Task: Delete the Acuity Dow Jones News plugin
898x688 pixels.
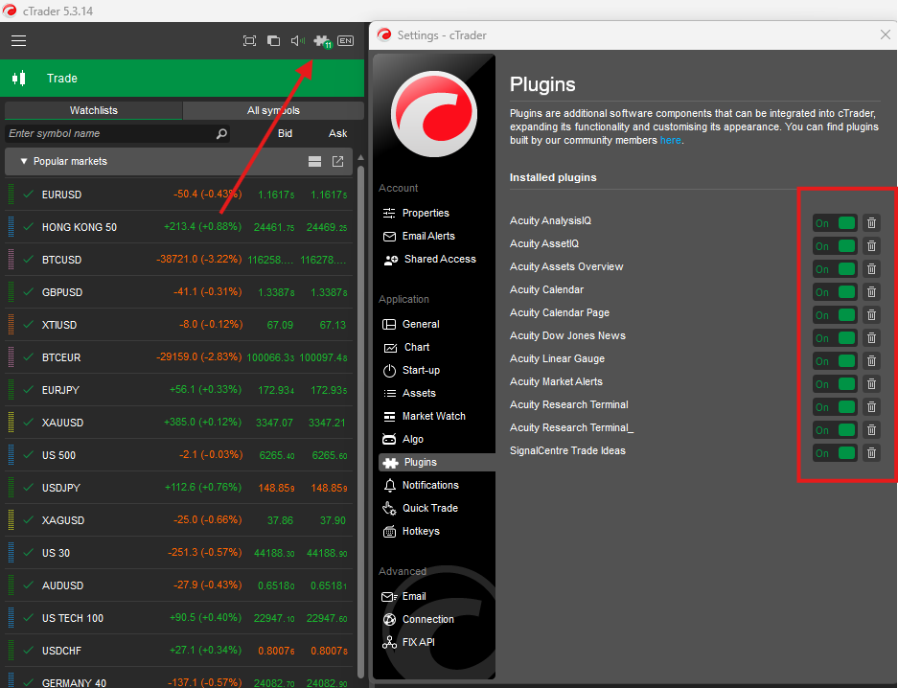Action: tap(871, 337)
